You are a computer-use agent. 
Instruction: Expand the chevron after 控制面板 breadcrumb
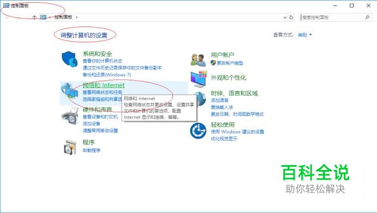point(77,17)
